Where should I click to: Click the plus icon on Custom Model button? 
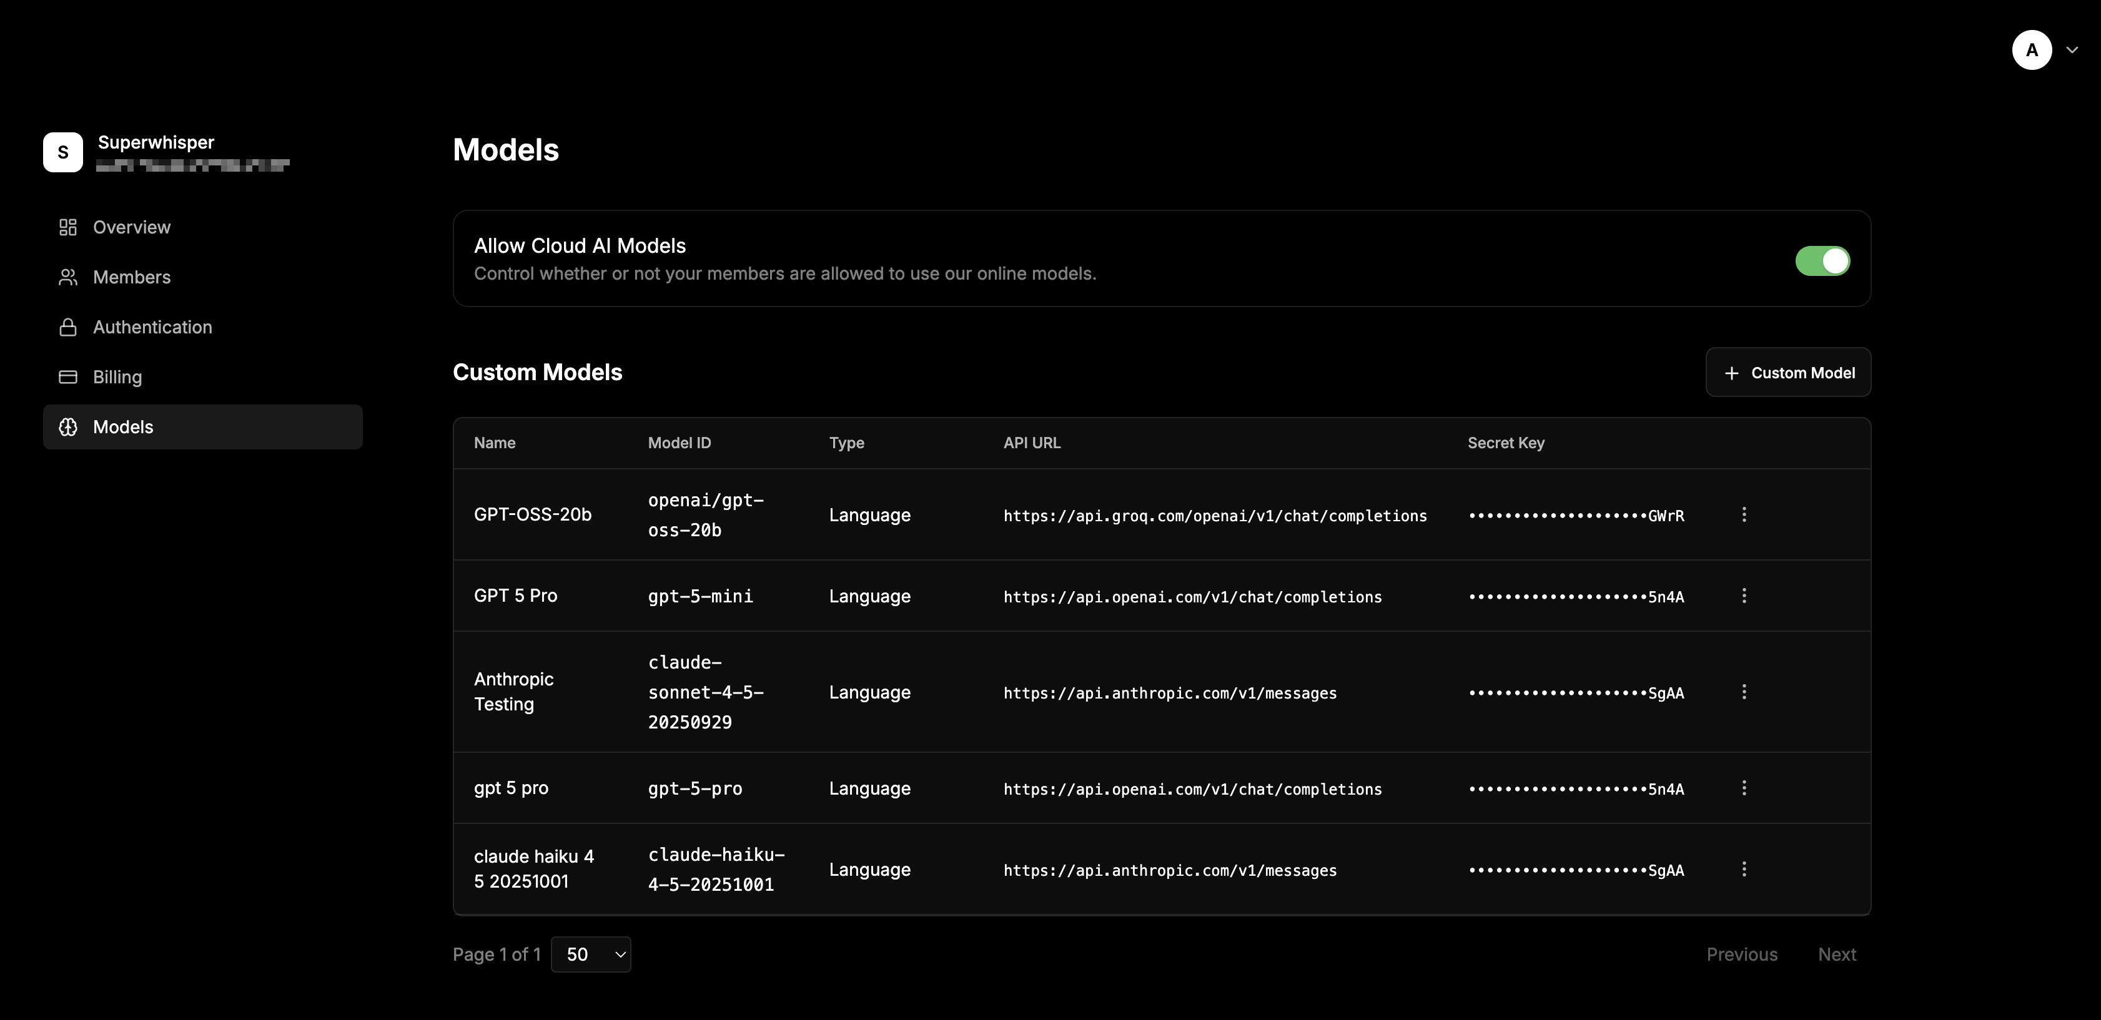coord(1731,373)
